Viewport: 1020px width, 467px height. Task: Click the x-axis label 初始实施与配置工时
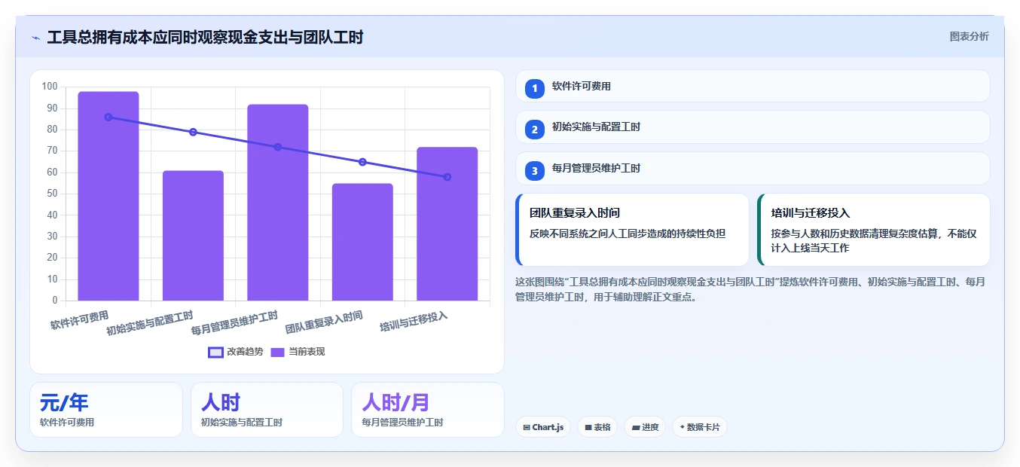tap(150, 323)
